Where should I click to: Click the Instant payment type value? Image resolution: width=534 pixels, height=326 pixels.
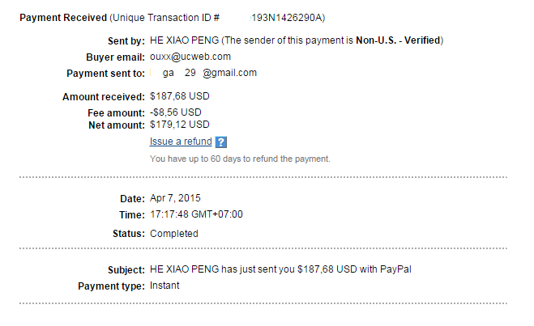(164, 286)
